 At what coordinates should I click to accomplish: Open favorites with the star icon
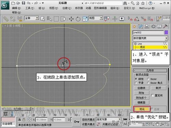tap(143, 3)
